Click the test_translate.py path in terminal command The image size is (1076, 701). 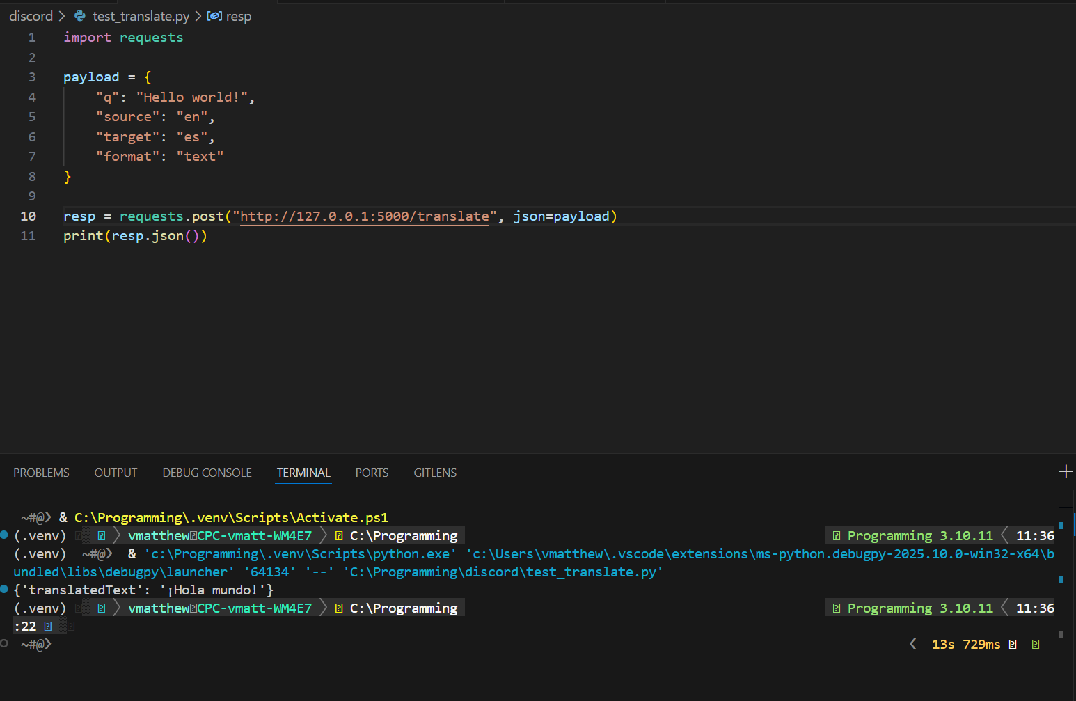pyautogui.click(x=503, y=572)
